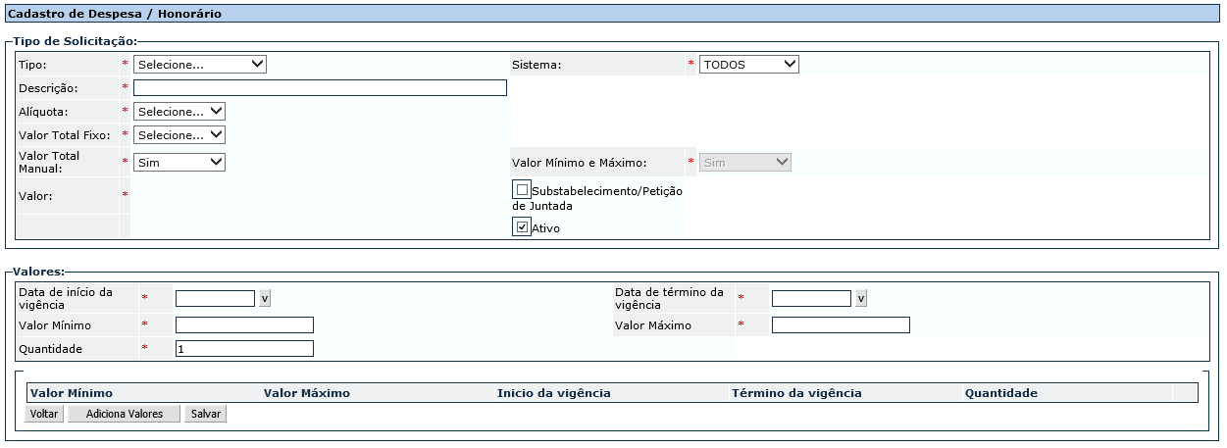
Task: Click the Valor Máximo input field
Action: (841, 324)
